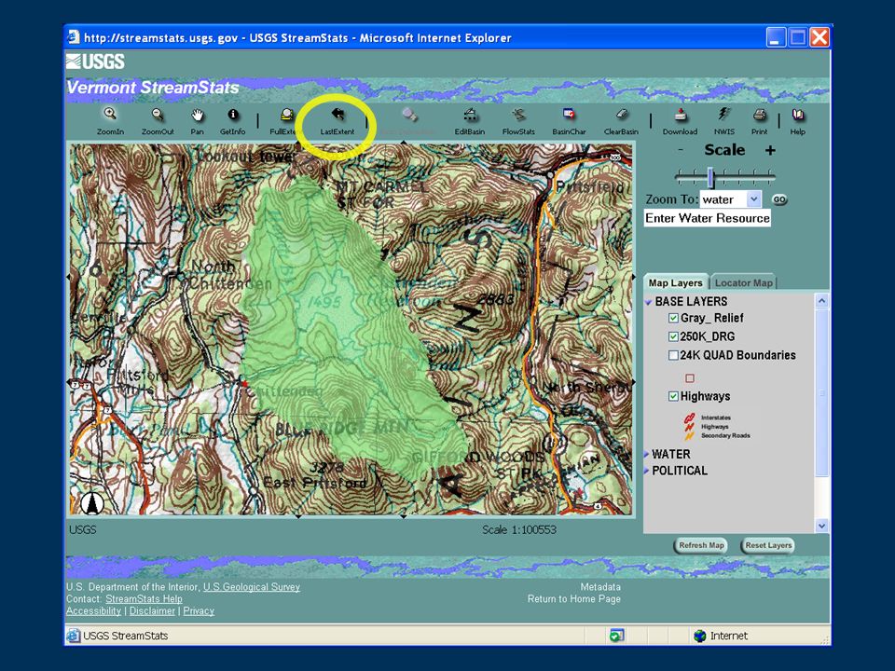
Task: Click the Reset Layers button
Action: (768, 545)
